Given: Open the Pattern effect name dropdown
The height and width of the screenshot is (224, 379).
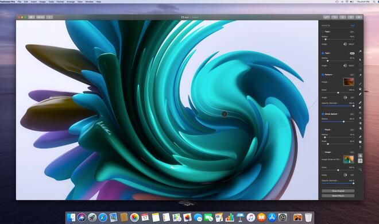Looking at the screenshot, I should pos(328,75).
